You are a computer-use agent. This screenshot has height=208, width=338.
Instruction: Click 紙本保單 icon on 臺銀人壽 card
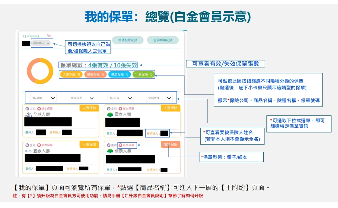click(39, 145)
